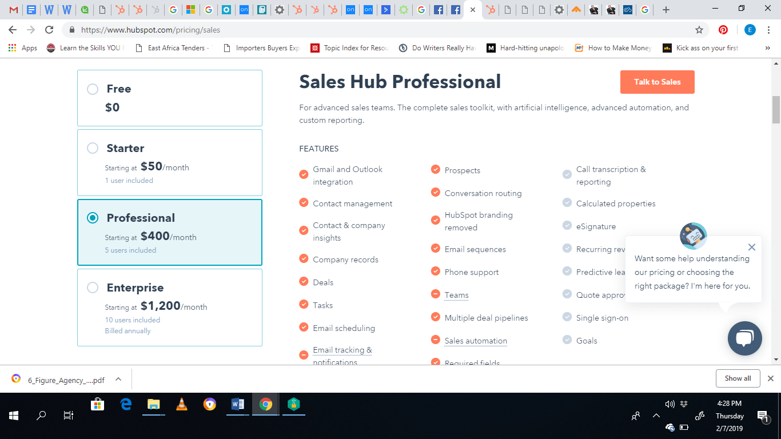Switch to the Gmail tab

tap(14, 10)
